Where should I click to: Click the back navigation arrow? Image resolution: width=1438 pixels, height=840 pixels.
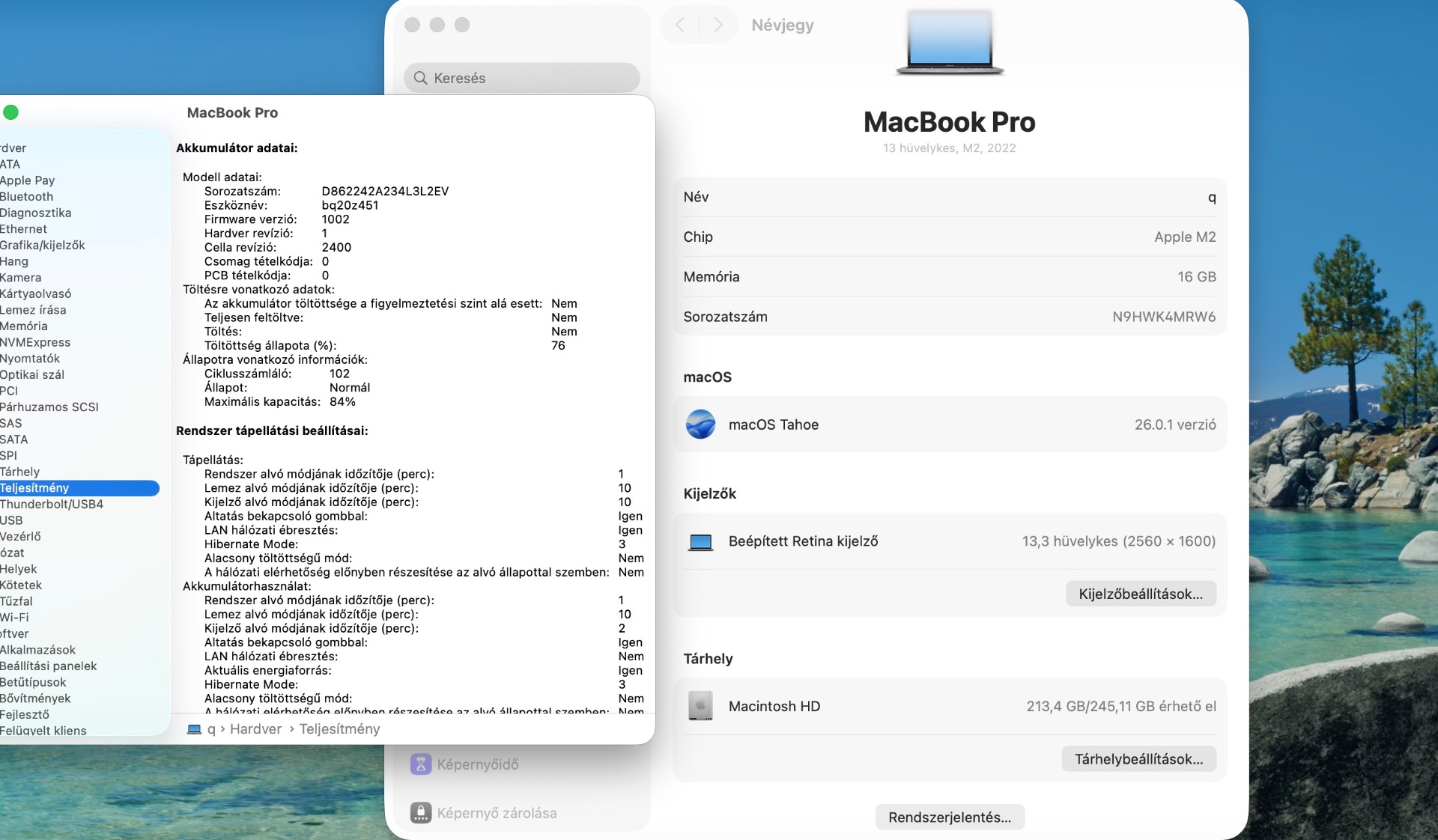[680, 25]
